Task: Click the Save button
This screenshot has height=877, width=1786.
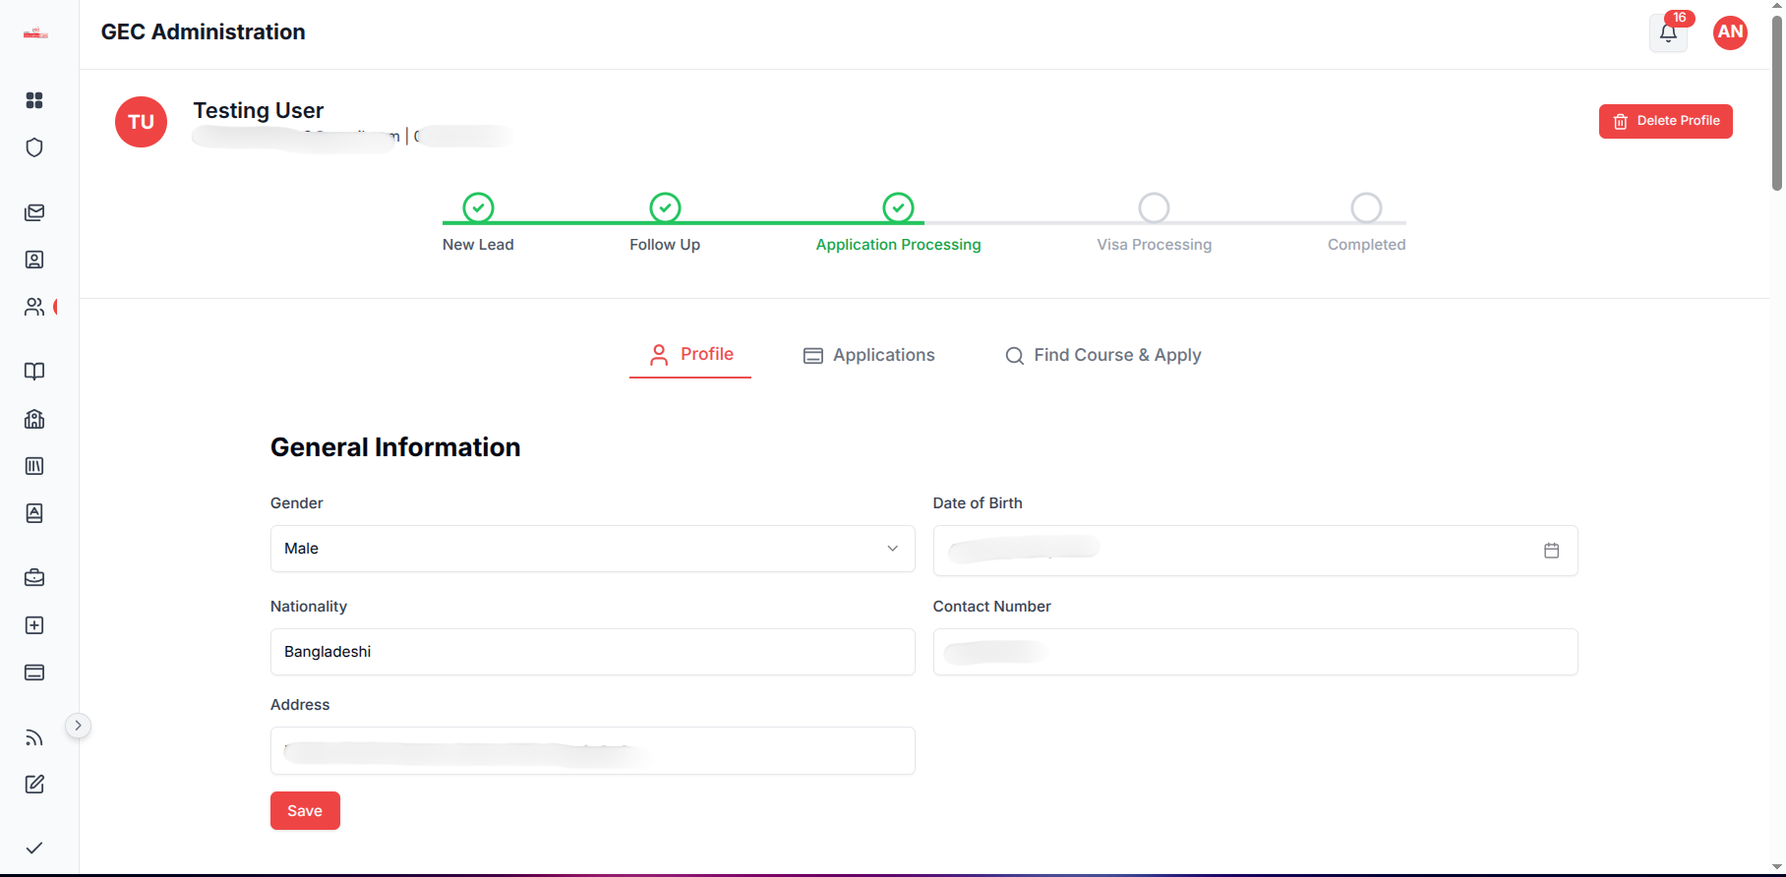Action: pyautogui.click(x=305, y=811)
